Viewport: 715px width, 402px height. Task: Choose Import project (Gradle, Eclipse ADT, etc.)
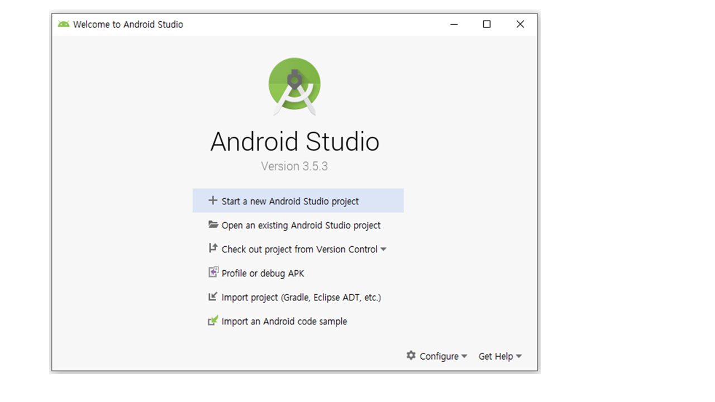(301, 297)
